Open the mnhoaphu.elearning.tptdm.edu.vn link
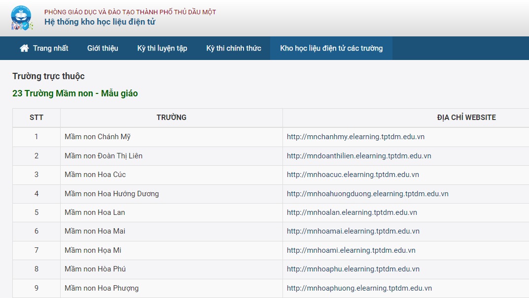 (x=353, y=269)
